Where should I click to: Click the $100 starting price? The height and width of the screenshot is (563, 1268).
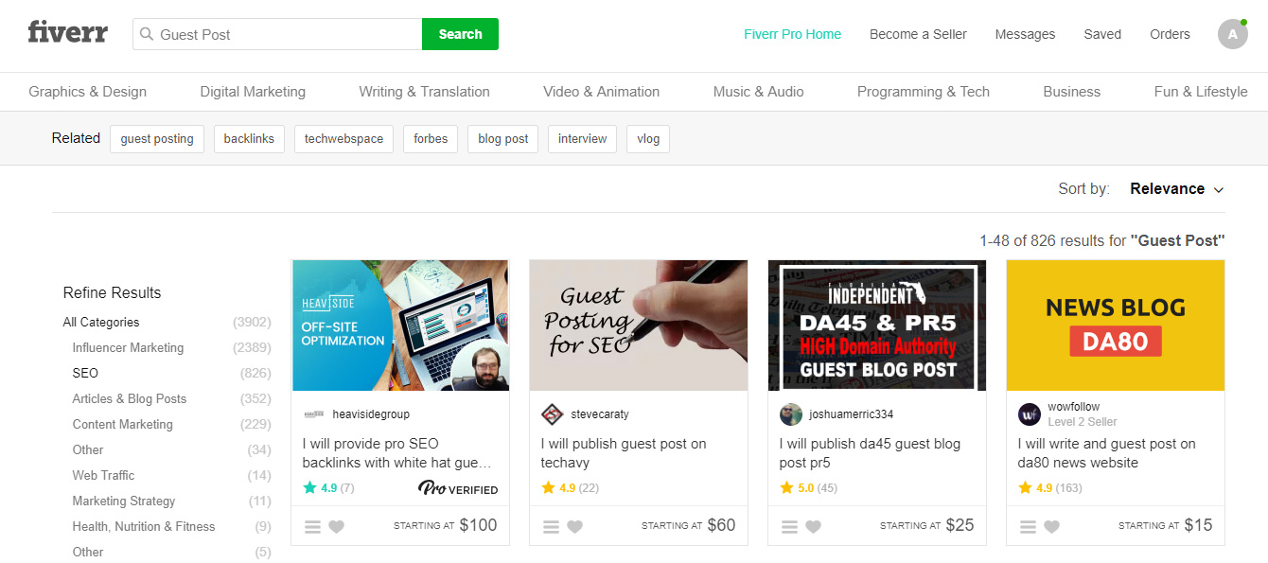click(x=478, y=525)
